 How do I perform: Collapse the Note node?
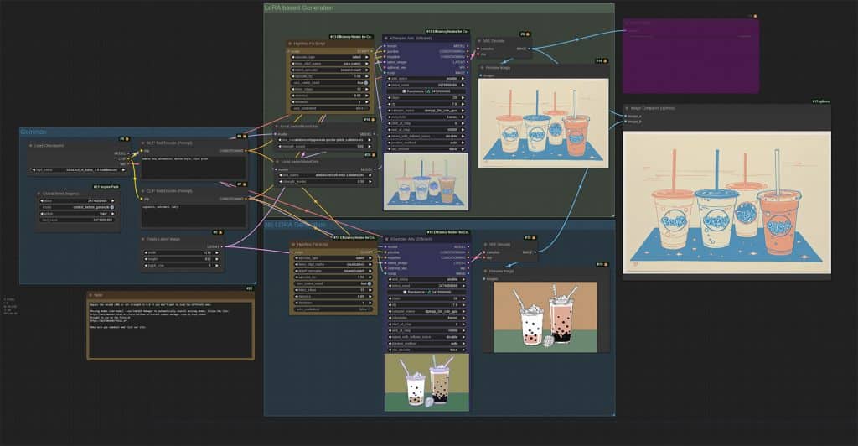pyautogui.click(x=90, y=295)
